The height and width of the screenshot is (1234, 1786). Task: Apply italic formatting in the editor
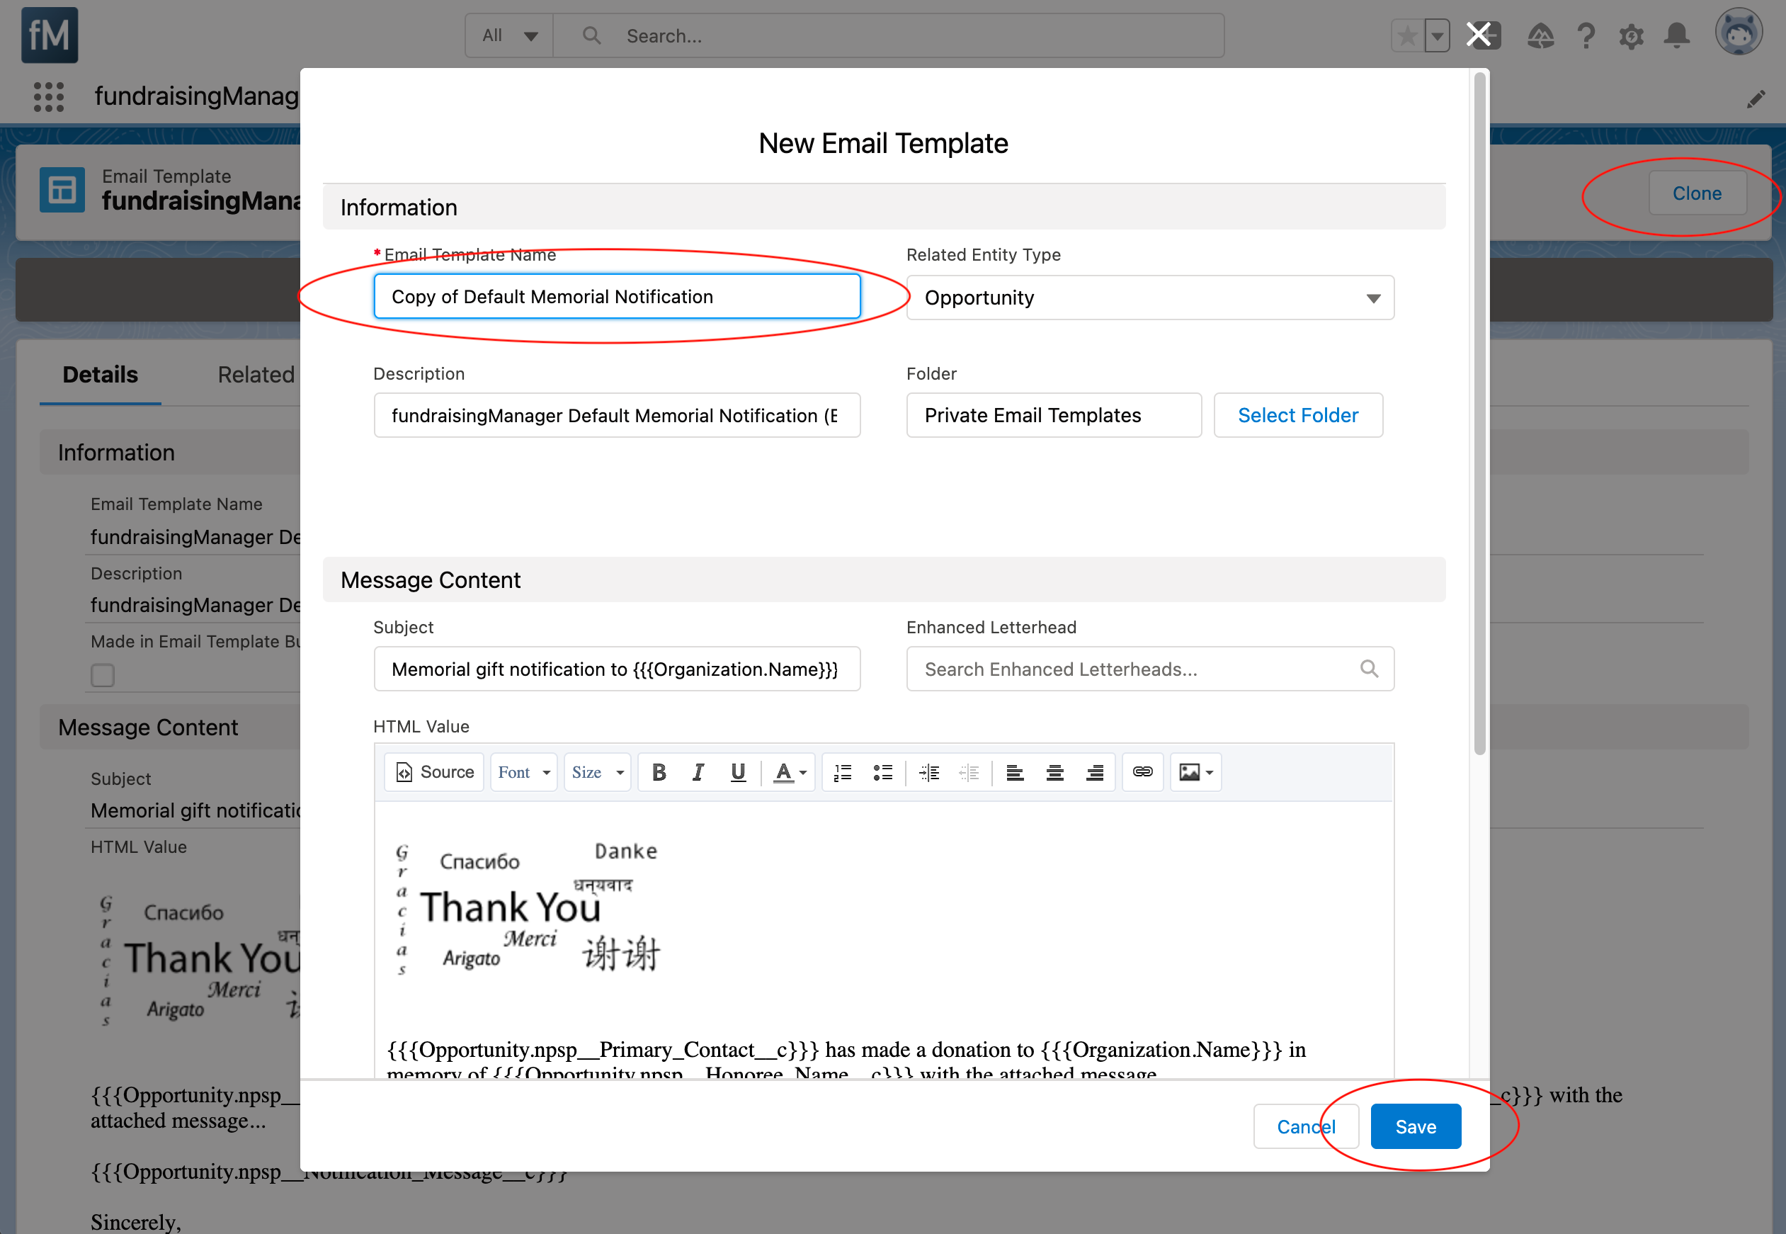pos(698,771)
